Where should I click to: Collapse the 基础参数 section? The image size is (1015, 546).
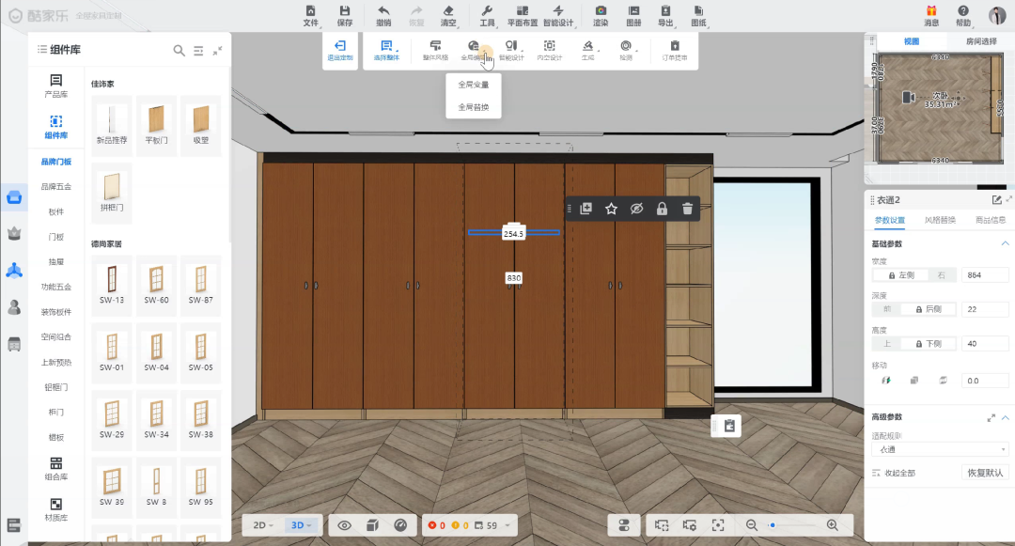point(1006,243)
